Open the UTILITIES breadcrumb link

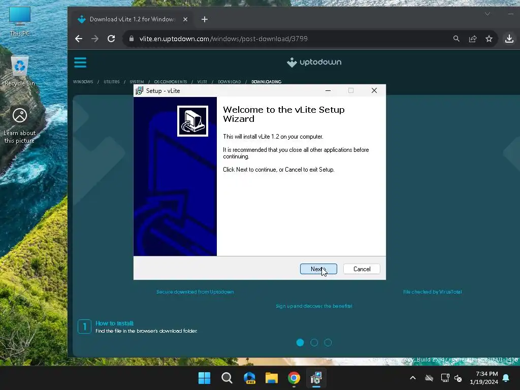111,82
